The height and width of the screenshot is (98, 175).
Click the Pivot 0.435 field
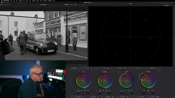141,68
